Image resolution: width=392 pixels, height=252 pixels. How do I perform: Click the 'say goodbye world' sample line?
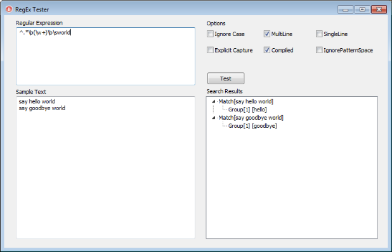42,108
